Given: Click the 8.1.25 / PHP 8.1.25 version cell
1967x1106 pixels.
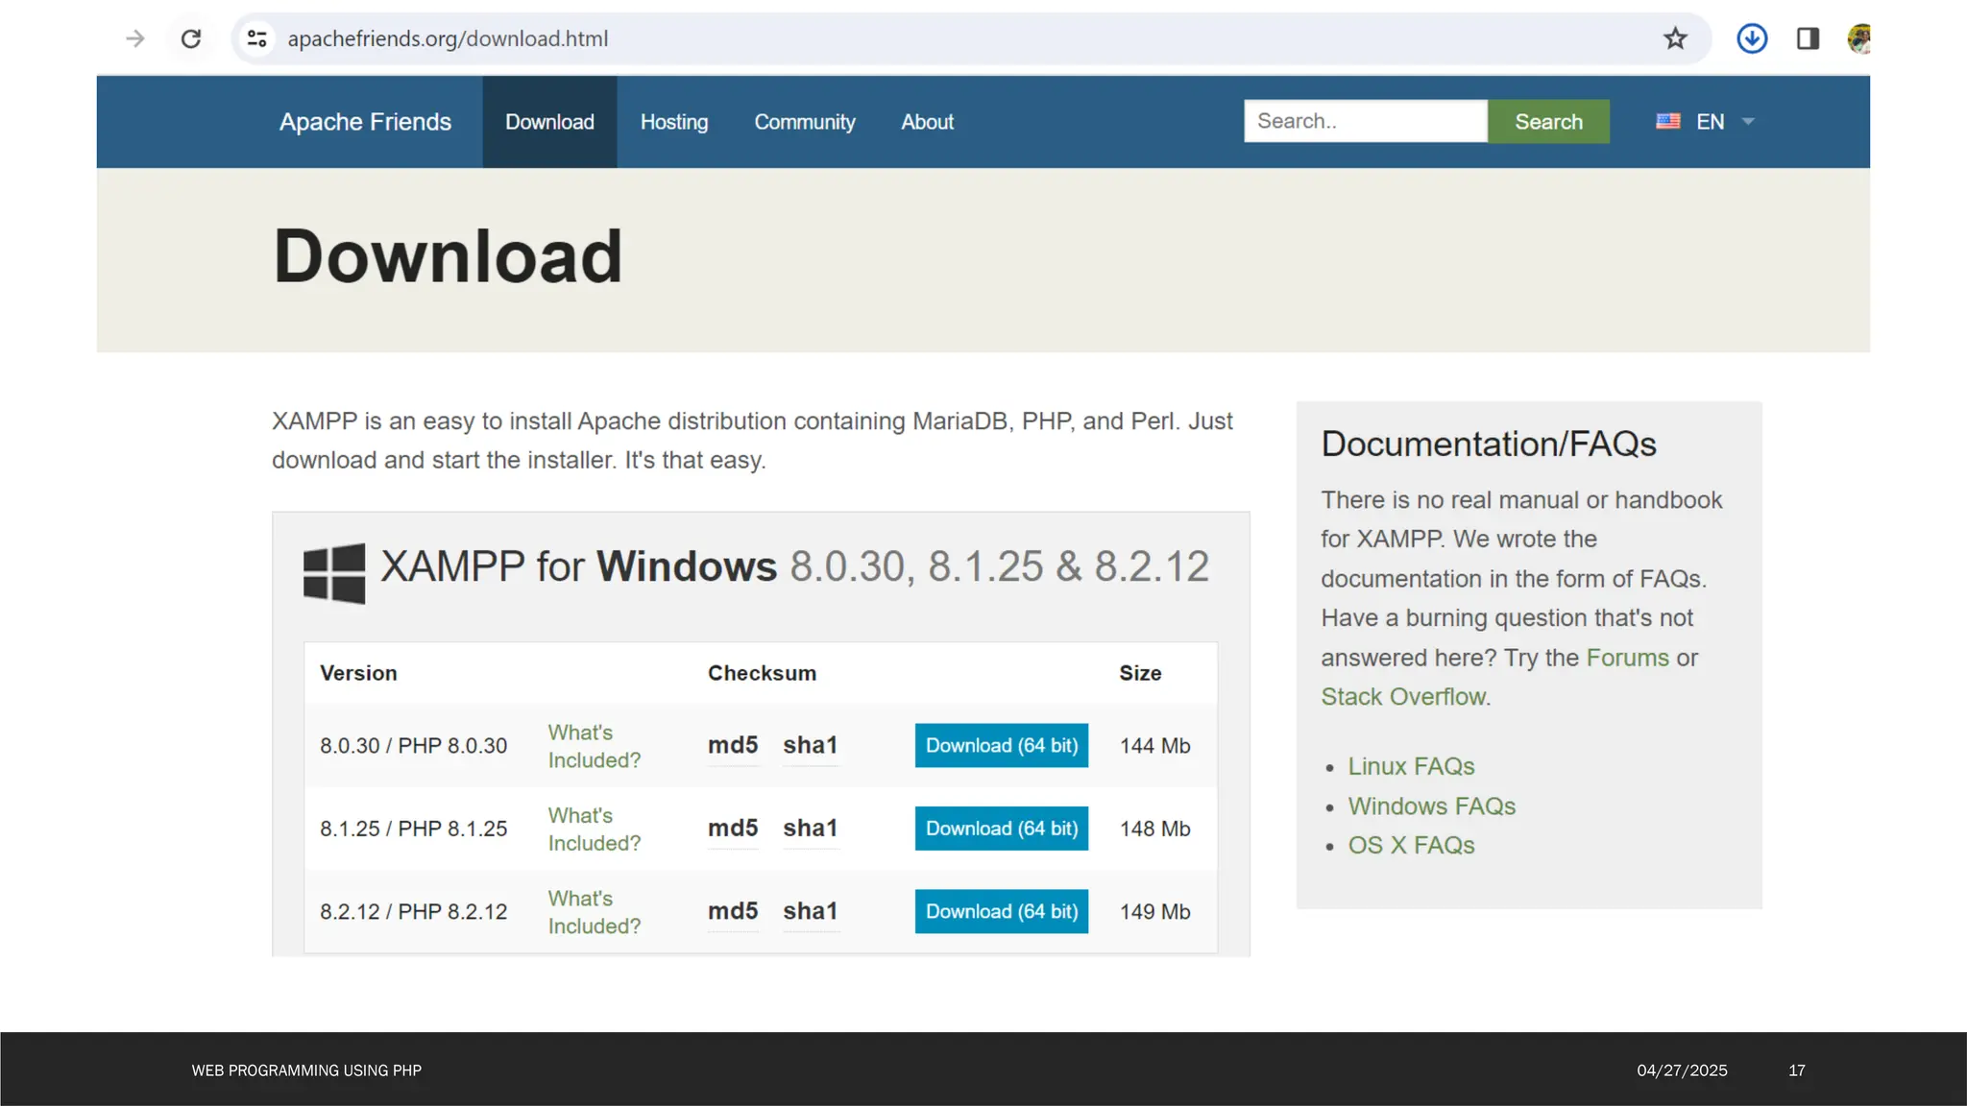Looking at the screenshot, I should click(414, 829).
